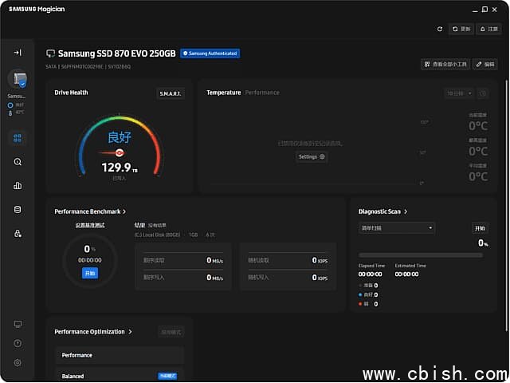Screen dimensions: 510x383
Task: Expand the Diagnostic Scan section chevron
Action: (x=406, y=211)
